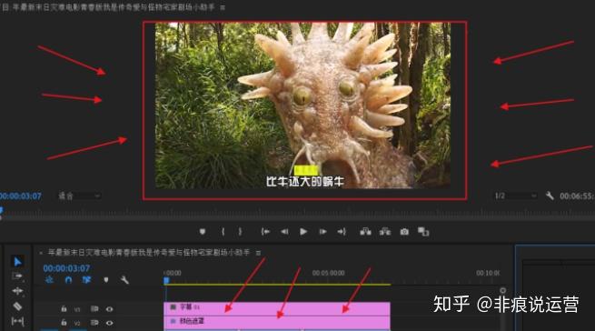This screenshot has width=595, height=331.
Task: Hide V2 track output with eye icon
Action: [x=109, y=323]
